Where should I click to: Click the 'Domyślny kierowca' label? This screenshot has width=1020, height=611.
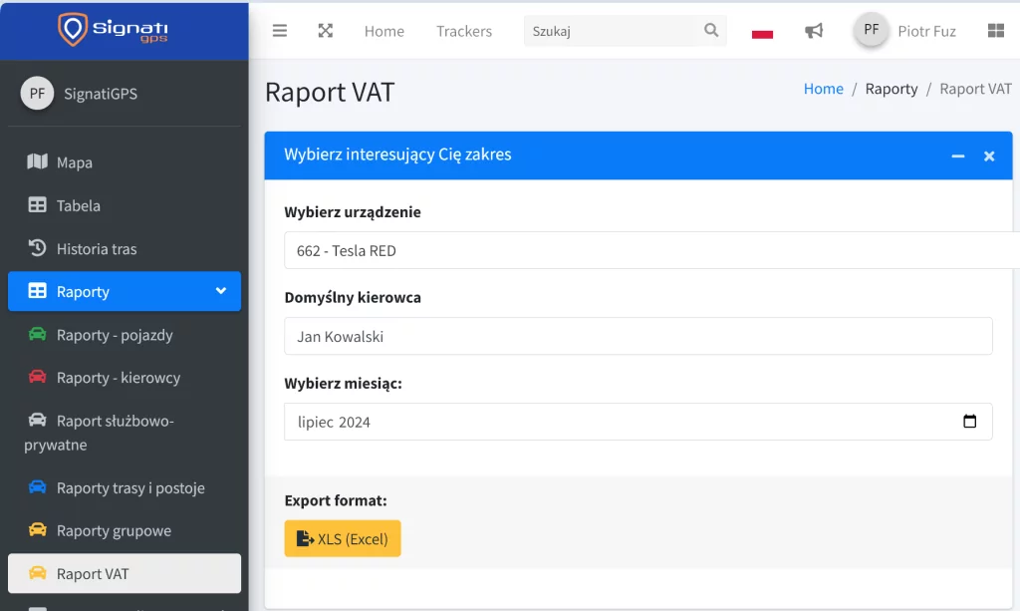pyautogui.click(x=353, y=297)
